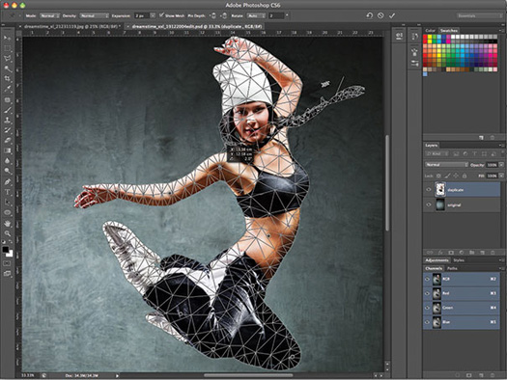
Task: Delete channel using Channels trash icon
Action: pyautogui.click(x=493, y=375)
